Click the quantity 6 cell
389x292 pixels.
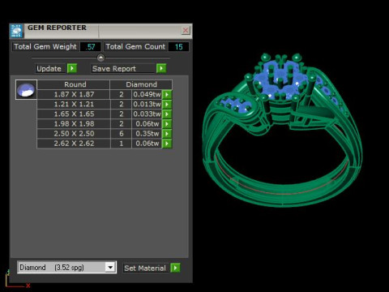[x=122, y=134]
